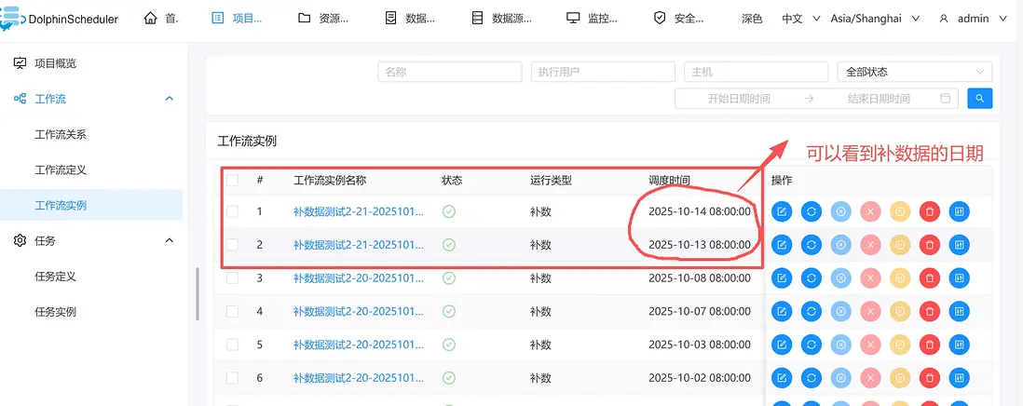The width and height of the screenshot is (1023, 406).
Task: Click the calendar icon in the date range field
Action: pos(945,99)
